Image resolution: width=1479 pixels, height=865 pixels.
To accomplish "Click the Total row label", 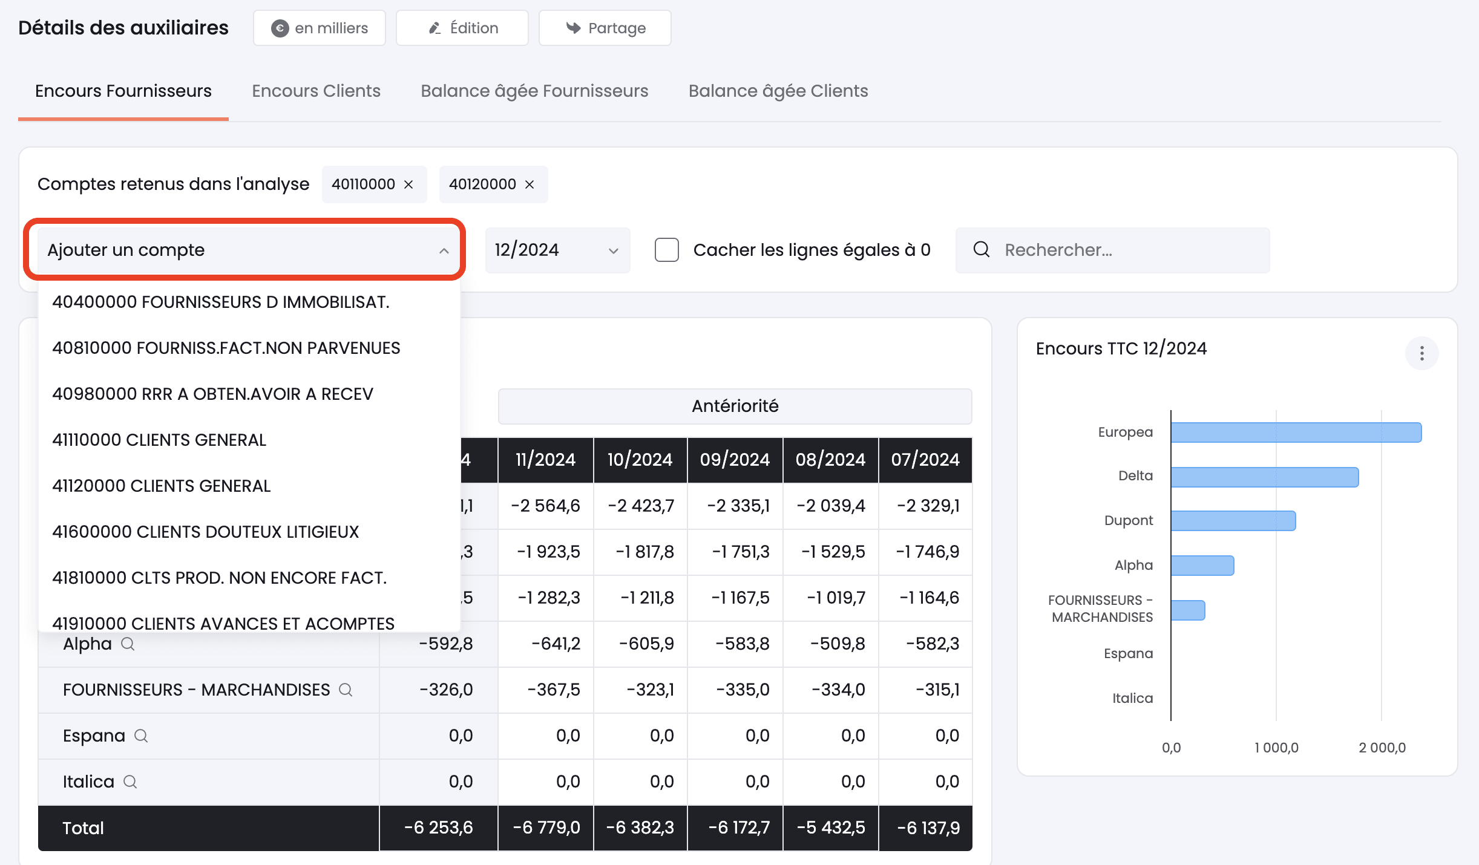I will (x=84, y=828).
